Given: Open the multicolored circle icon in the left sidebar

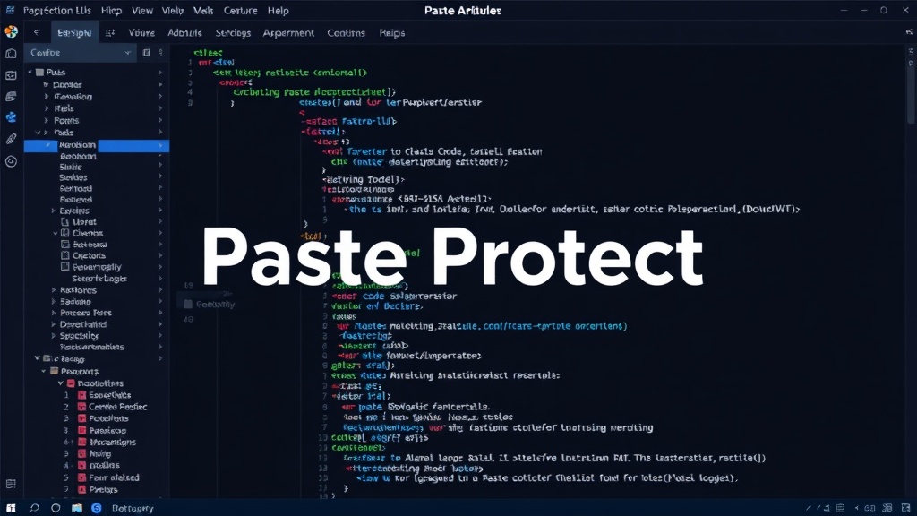Looking at the screenshot, I should coord(11,31).
